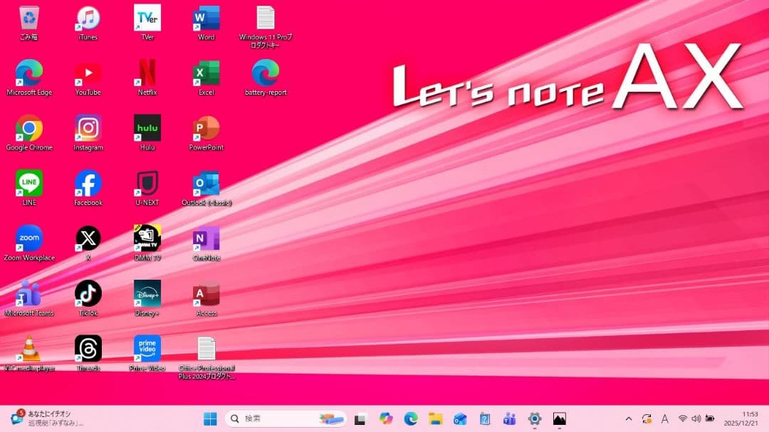Open the Recycle Bin desktop icon
This screenshot has width=769, height=432.
(x=29, y=19)
